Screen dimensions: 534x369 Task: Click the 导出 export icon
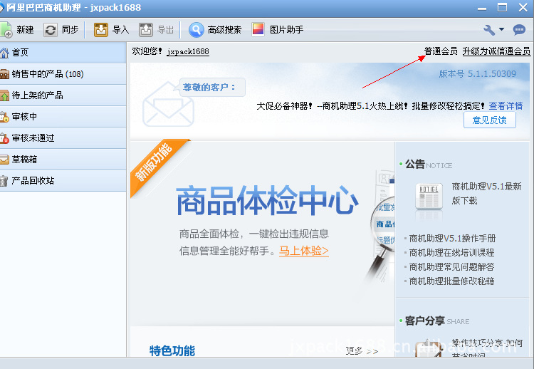click(146, 30)
